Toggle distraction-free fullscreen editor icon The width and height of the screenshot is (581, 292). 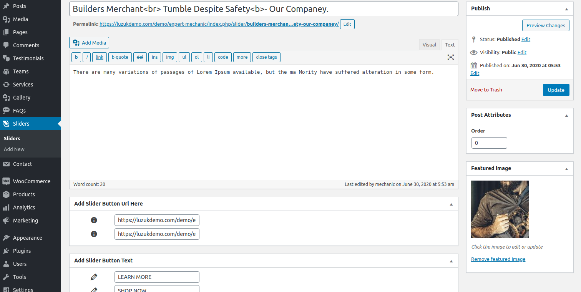pyautogui.click(x=451, y=57)
